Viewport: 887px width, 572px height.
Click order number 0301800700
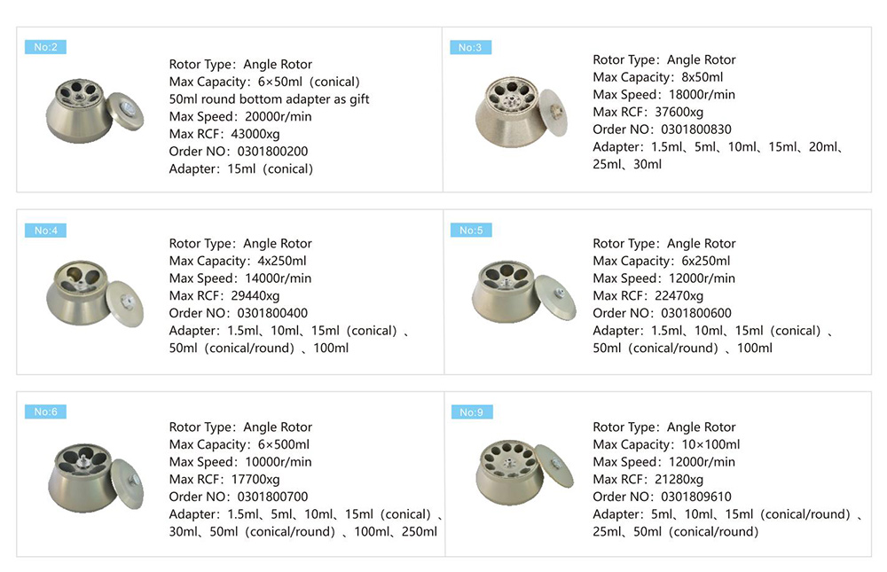[x=271, y=497]
